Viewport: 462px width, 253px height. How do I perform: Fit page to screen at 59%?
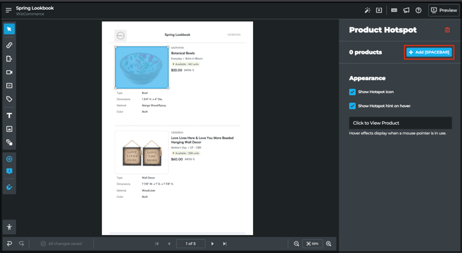coord(312,243)
